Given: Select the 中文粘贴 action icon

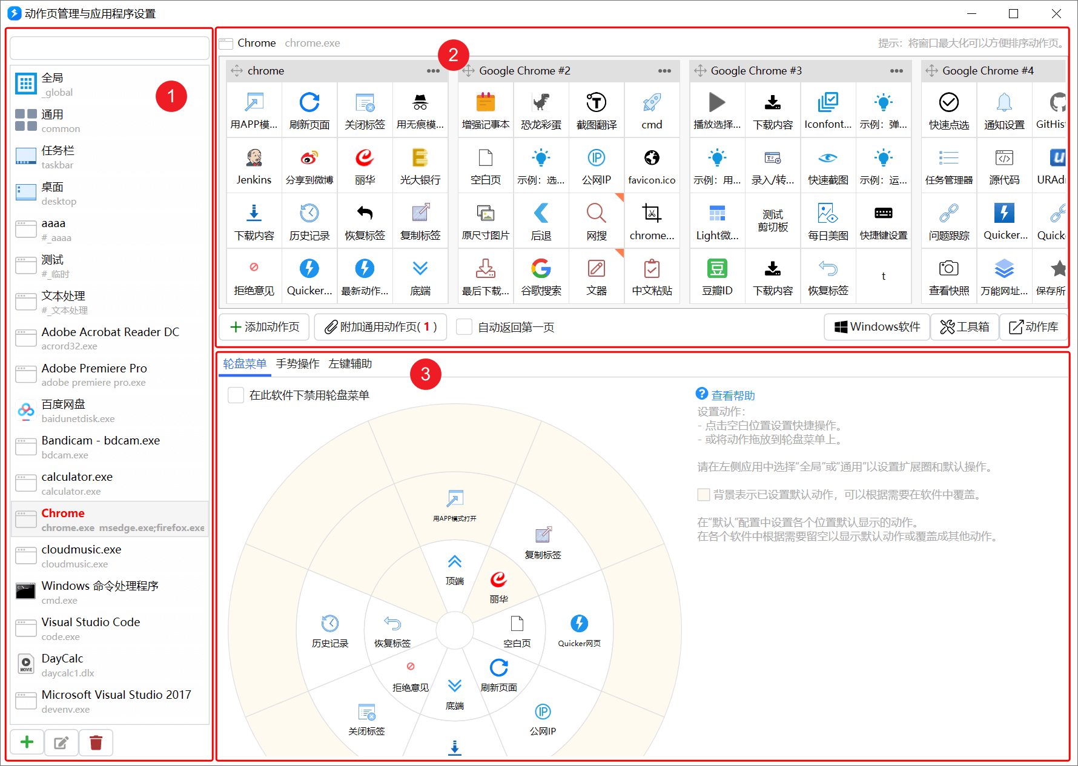Looking at the screenshot, I should tap(652, 276).
